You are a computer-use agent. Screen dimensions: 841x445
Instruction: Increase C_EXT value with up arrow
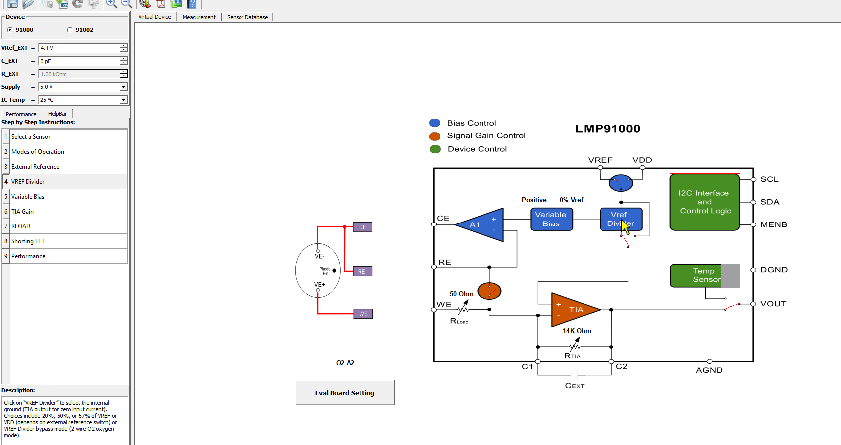(x=123, y=59)
